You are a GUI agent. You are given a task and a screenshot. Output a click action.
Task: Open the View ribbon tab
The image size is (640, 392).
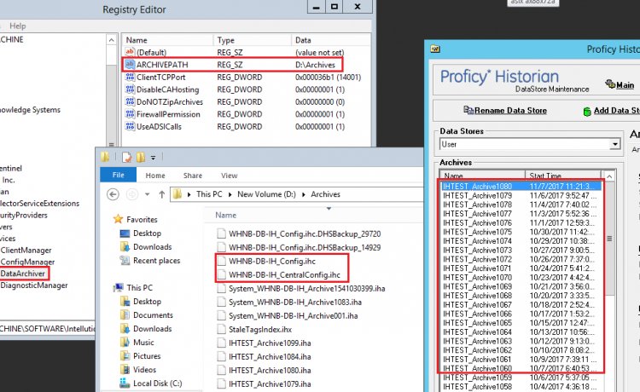coord(229,176)
